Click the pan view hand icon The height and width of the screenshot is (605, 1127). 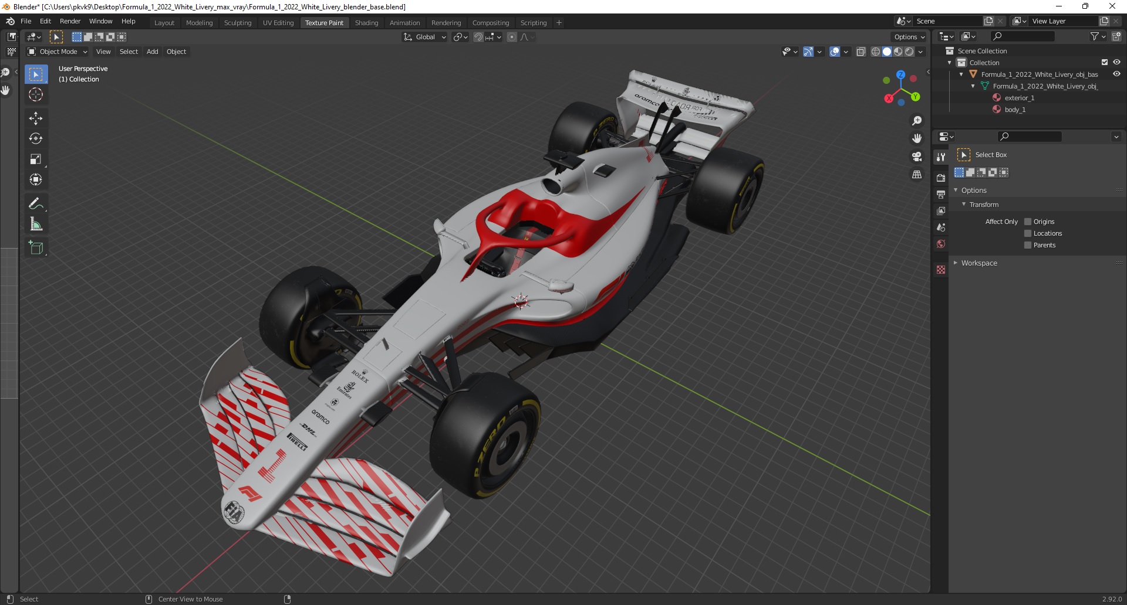(917, 138)
